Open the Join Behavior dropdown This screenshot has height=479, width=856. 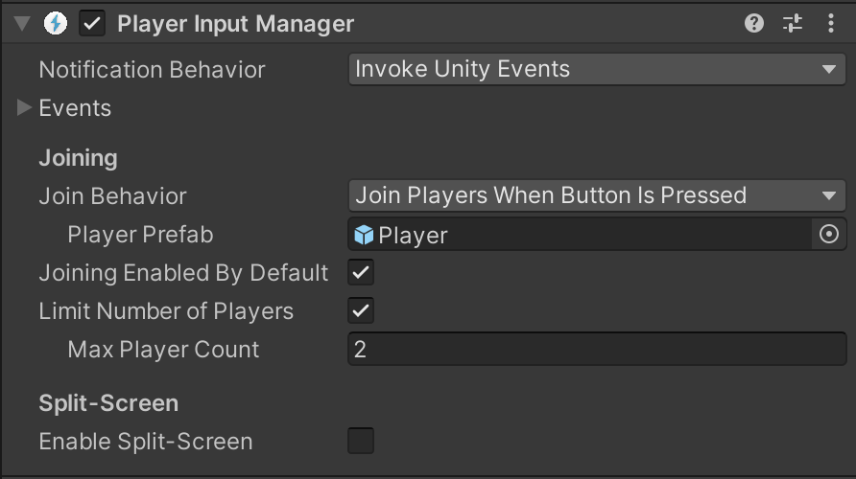coord(597,195)
